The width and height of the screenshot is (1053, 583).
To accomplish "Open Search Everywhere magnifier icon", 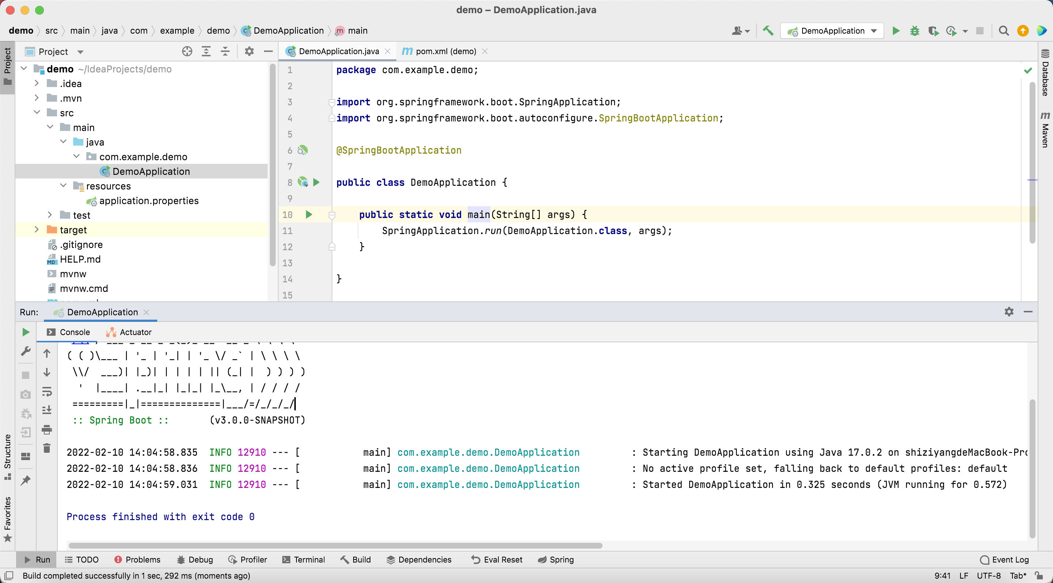I will point(1004,31).
